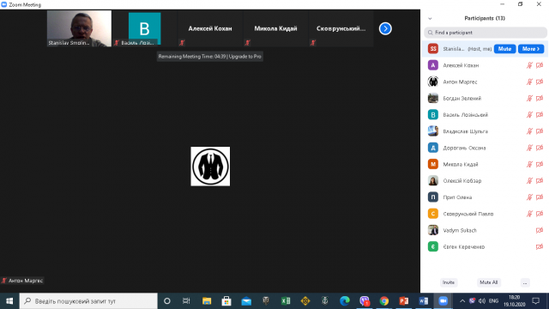
Task: Mute host Stanislav with the Mute button
Action: 504,49
